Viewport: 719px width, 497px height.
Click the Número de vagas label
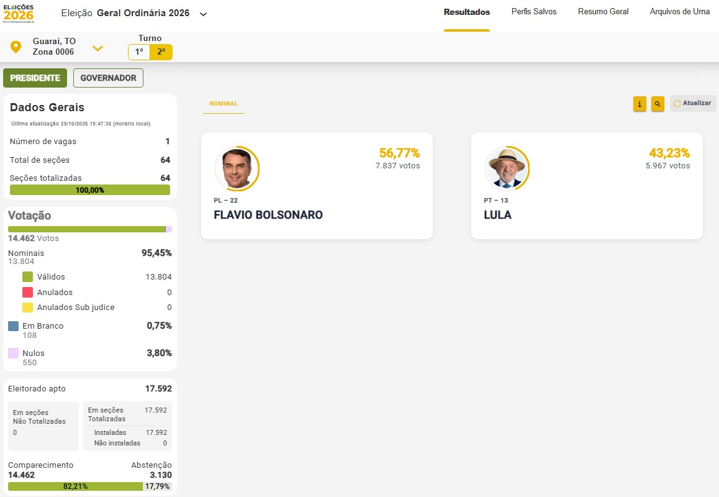[x=43, y=142]
